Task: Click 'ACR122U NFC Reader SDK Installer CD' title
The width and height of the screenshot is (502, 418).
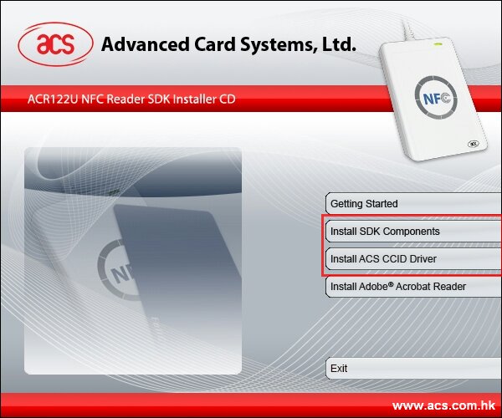Action: (x=131, y=99)
